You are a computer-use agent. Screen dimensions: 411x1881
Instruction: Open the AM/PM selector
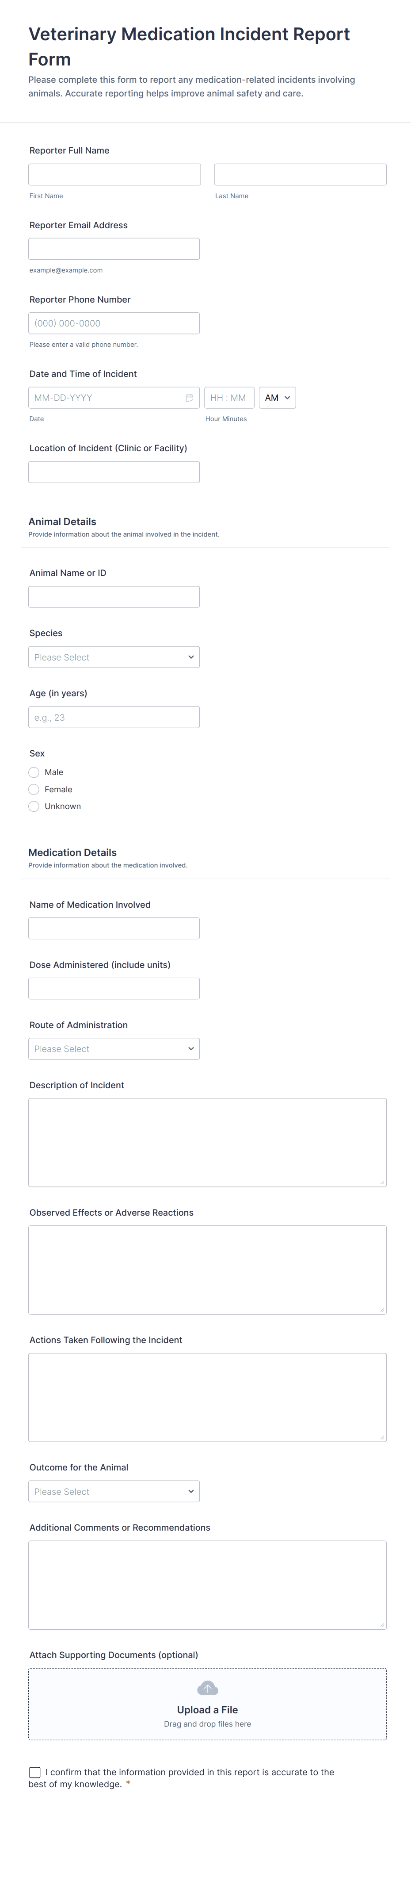click(277, 398)
